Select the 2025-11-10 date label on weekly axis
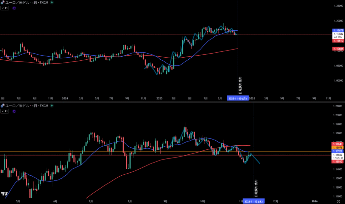The image size is (345, 204). tap(238, 98)
